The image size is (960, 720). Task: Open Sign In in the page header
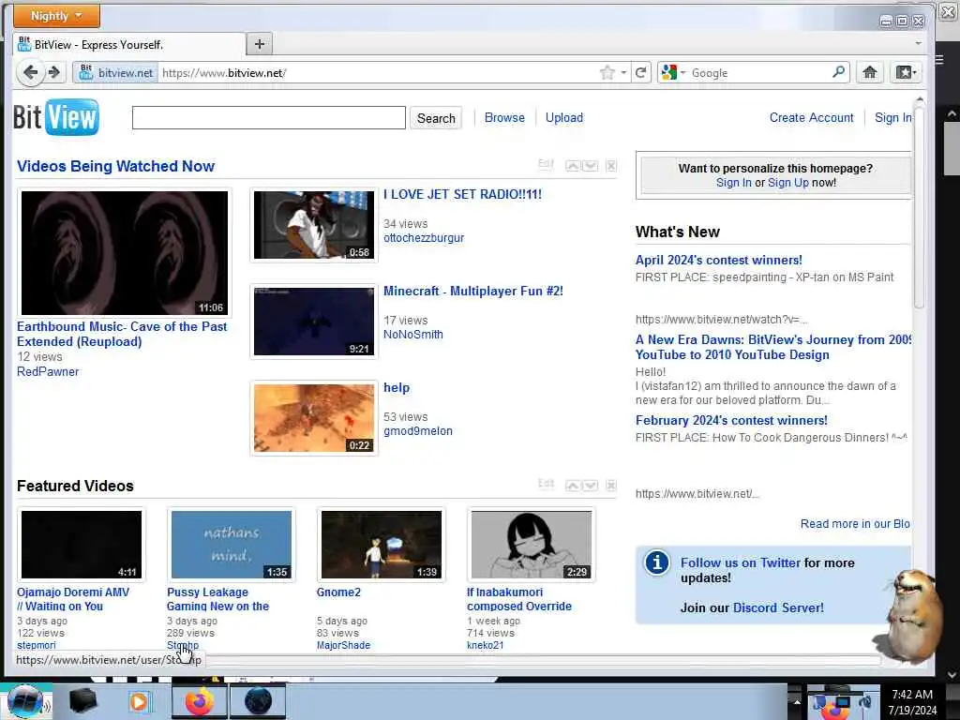pyautogui.click(x=892, y=117)
